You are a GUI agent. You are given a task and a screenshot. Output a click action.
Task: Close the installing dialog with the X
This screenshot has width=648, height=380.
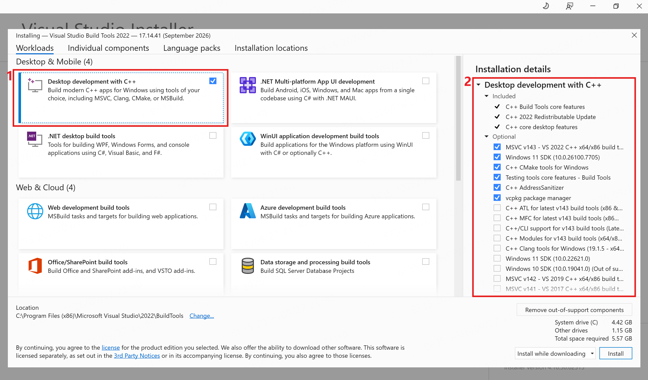[634, 35]
